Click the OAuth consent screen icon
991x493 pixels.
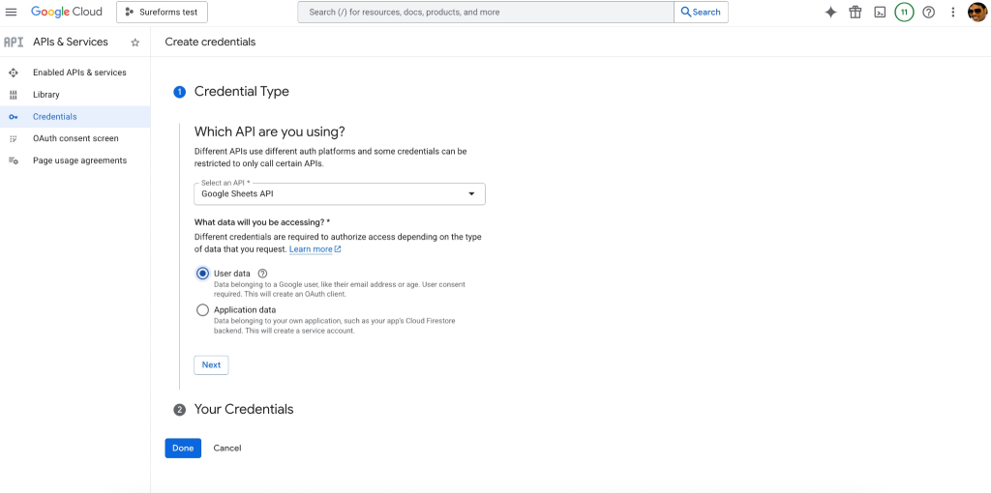click(14, 138)
